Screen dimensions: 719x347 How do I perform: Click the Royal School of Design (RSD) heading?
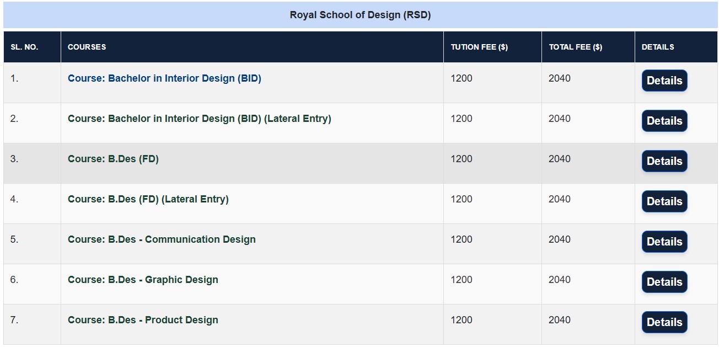(x=360, y=15)
